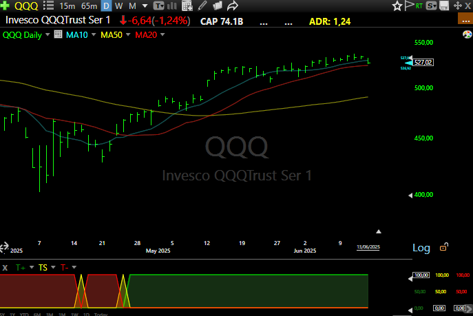
Task: Click the ADR: 1,24 header field
Action: click(x=330, y=22)
